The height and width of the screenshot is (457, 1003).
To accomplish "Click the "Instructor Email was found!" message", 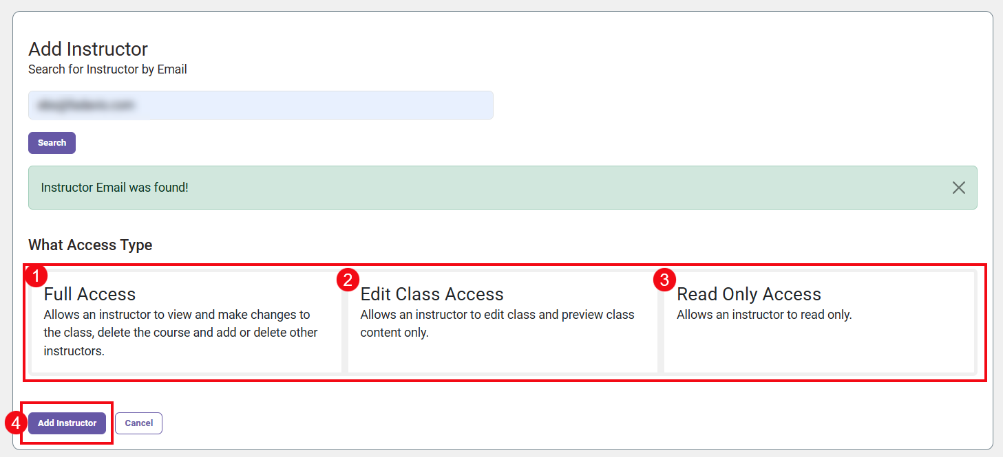I will (114, 188).
